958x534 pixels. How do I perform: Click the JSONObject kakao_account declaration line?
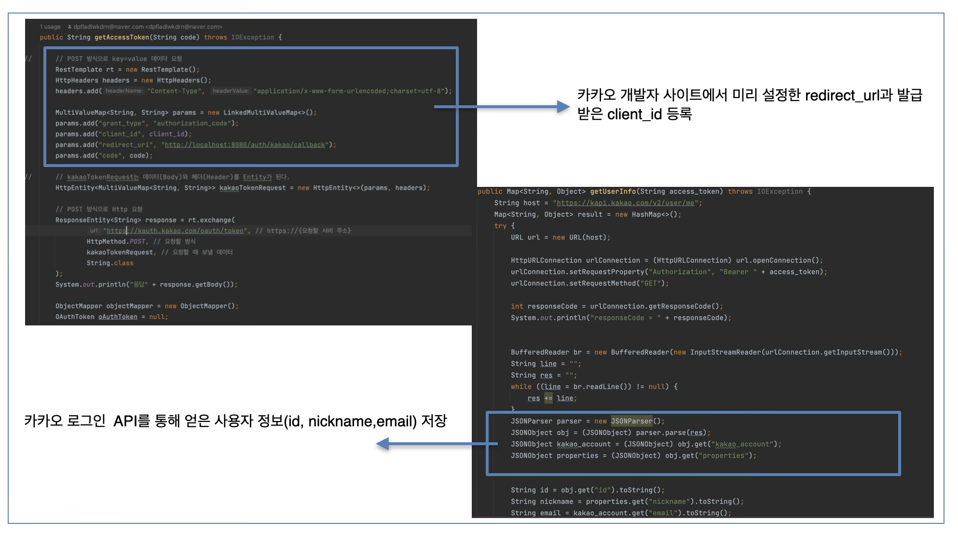tap(646, 444)
